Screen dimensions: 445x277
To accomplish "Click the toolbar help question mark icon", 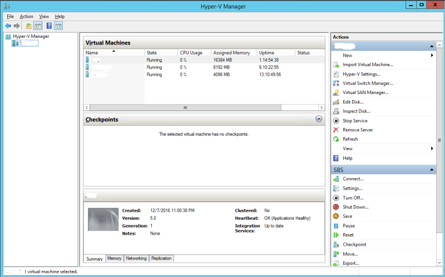I will (x=49, y=26).
